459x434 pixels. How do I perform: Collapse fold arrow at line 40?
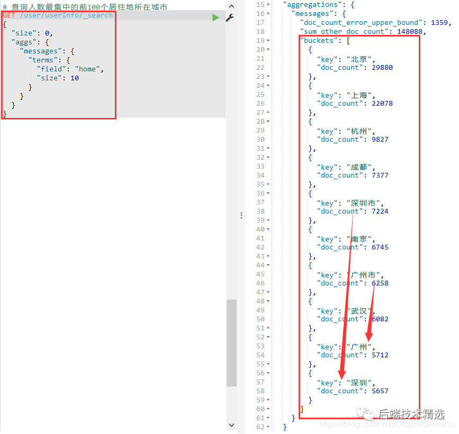pos(268,229)
